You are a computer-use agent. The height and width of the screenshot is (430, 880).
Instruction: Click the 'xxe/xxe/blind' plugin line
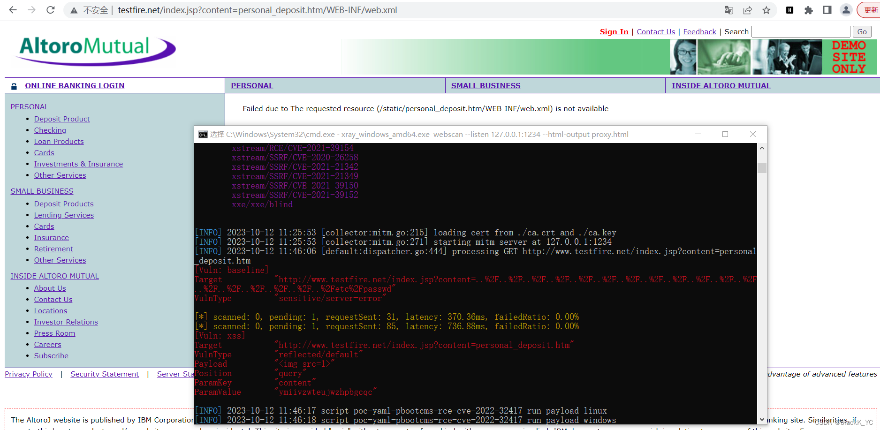pos(262,205)
